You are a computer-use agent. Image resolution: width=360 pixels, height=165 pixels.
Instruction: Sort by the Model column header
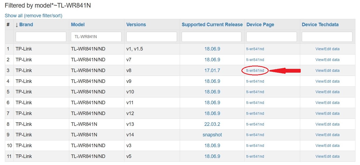[x=78, y=25]
